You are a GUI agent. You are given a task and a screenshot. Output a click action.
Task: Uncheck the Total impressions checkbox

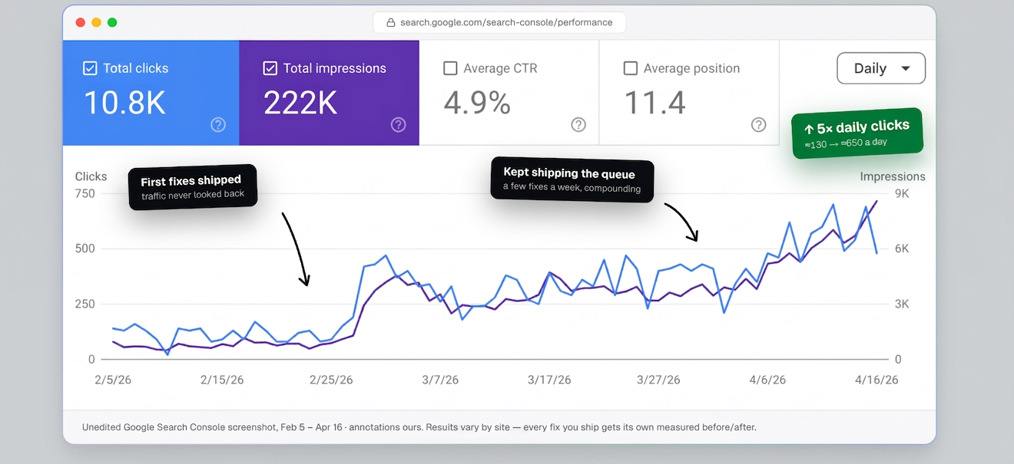(x=270, y=68)
